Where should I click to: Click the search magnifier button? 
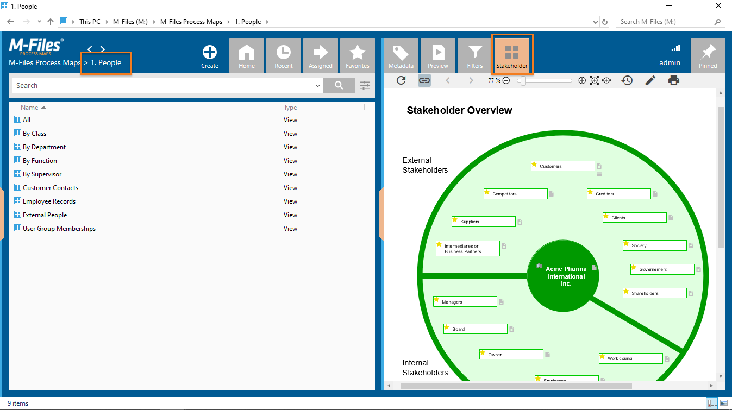(x=339, y=85)
